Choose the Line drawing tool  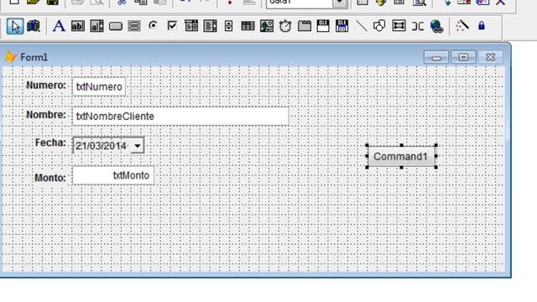pyautogui.click(x=362, y=26)
